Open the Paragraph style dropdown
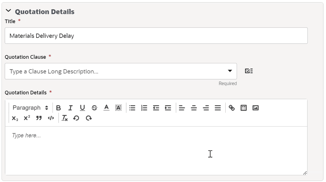 (30, 108)
